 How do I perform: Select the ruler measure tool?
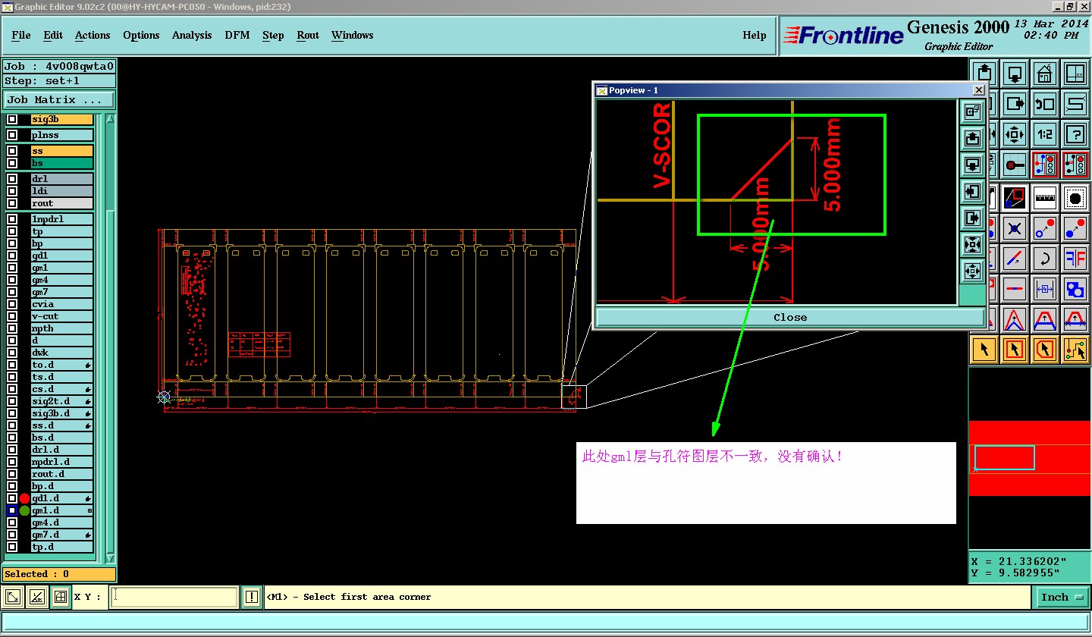(1045, 199)
